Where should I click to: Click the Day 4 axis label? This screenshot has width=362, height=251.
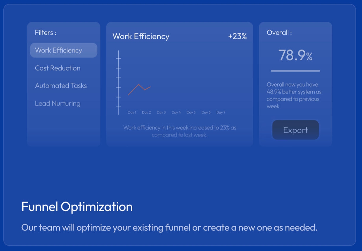click(176, 112)
